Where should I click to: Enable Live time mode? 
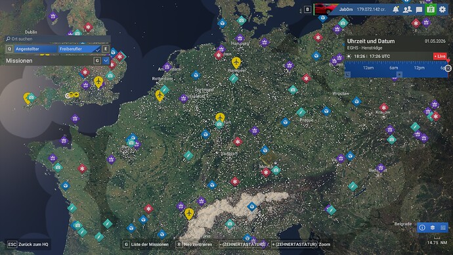pyautogui.click(x=440, y=56)
